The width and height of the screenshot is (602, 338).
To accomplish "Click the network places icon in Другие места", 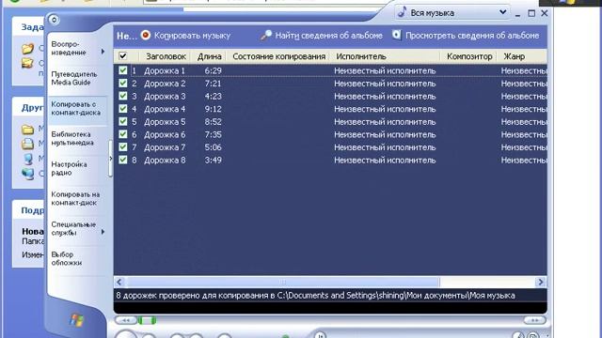I will pos(27,174).
